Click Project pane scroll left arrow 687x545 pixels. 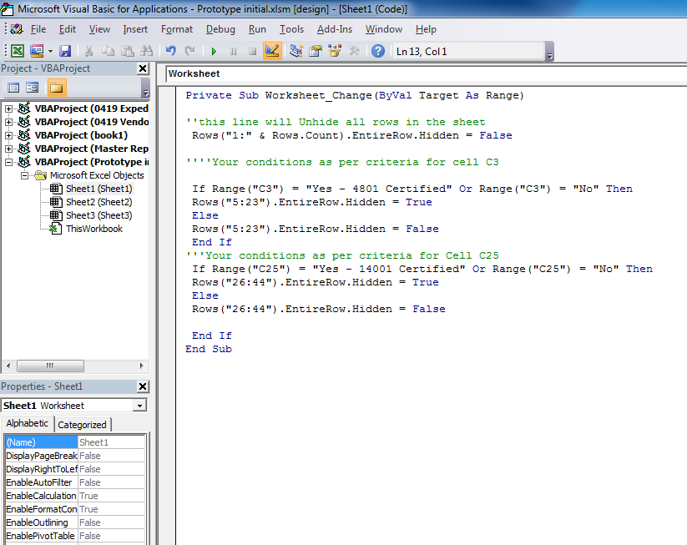click(x=8, y=366)
